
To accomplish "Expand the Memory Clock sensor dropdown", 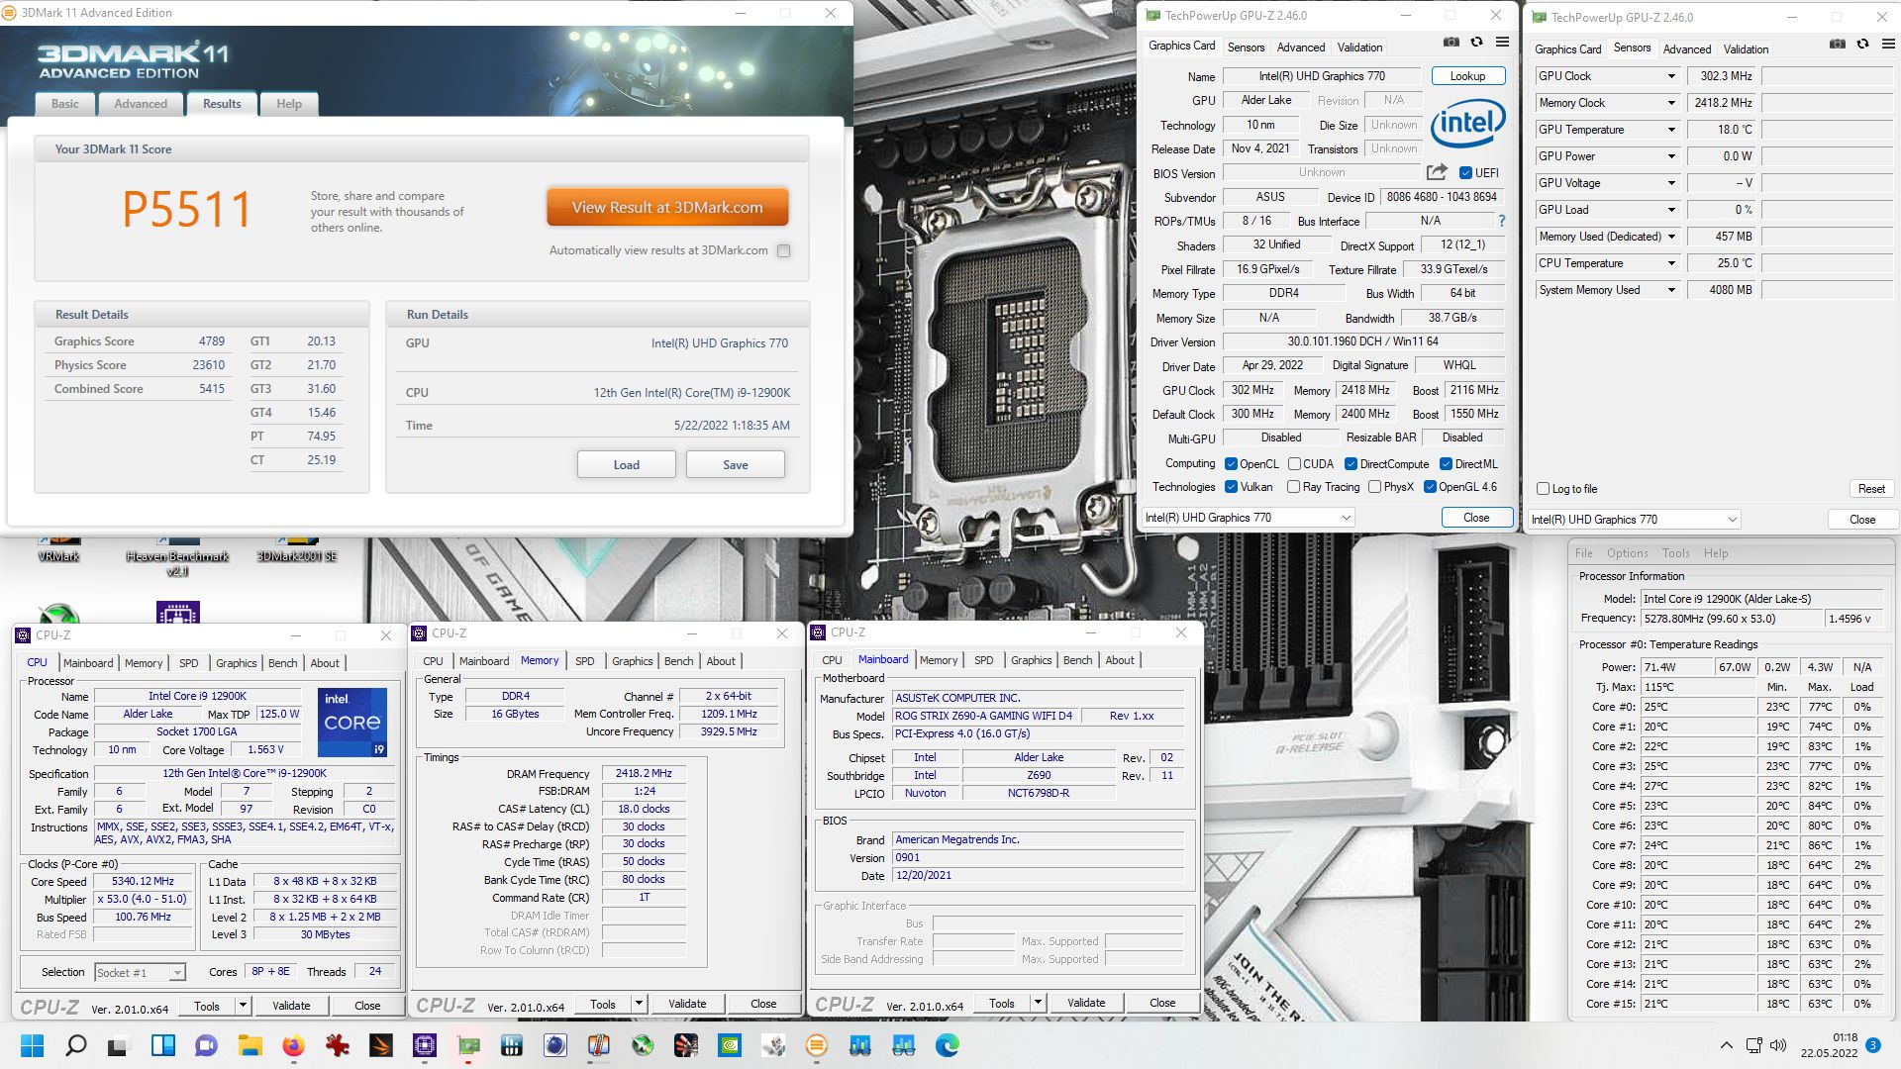I will [1671, 103].
